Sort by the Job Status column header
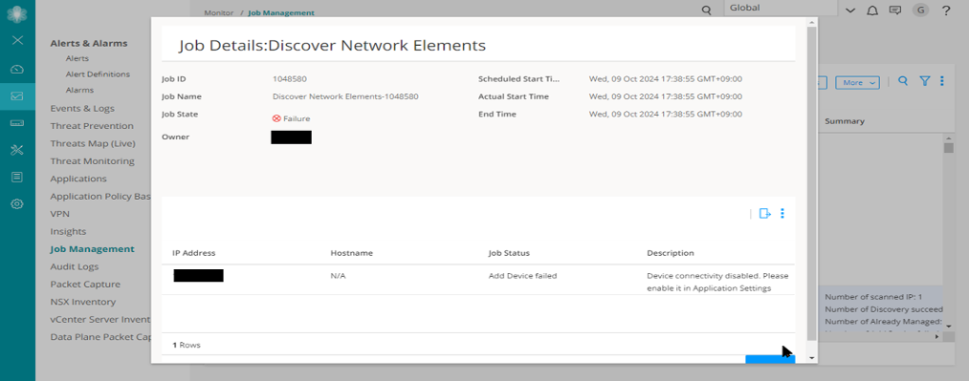Viewport: 969px width, 381px height. click(x=509, y=253)
